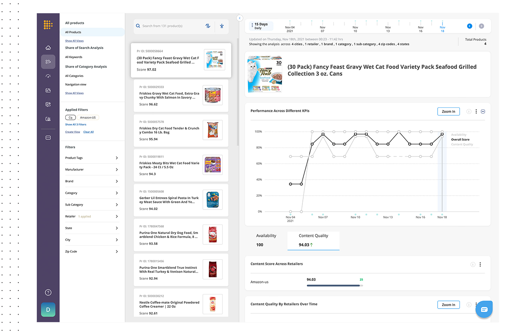512x335 pixels.
Task: Switch to the Content Quality tab
Action: click(x=313, y=240)
